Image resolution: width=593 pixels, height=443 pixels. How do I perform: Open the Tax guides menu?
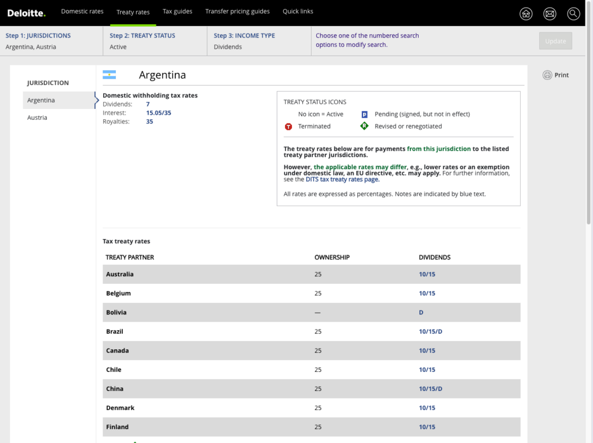177,12
